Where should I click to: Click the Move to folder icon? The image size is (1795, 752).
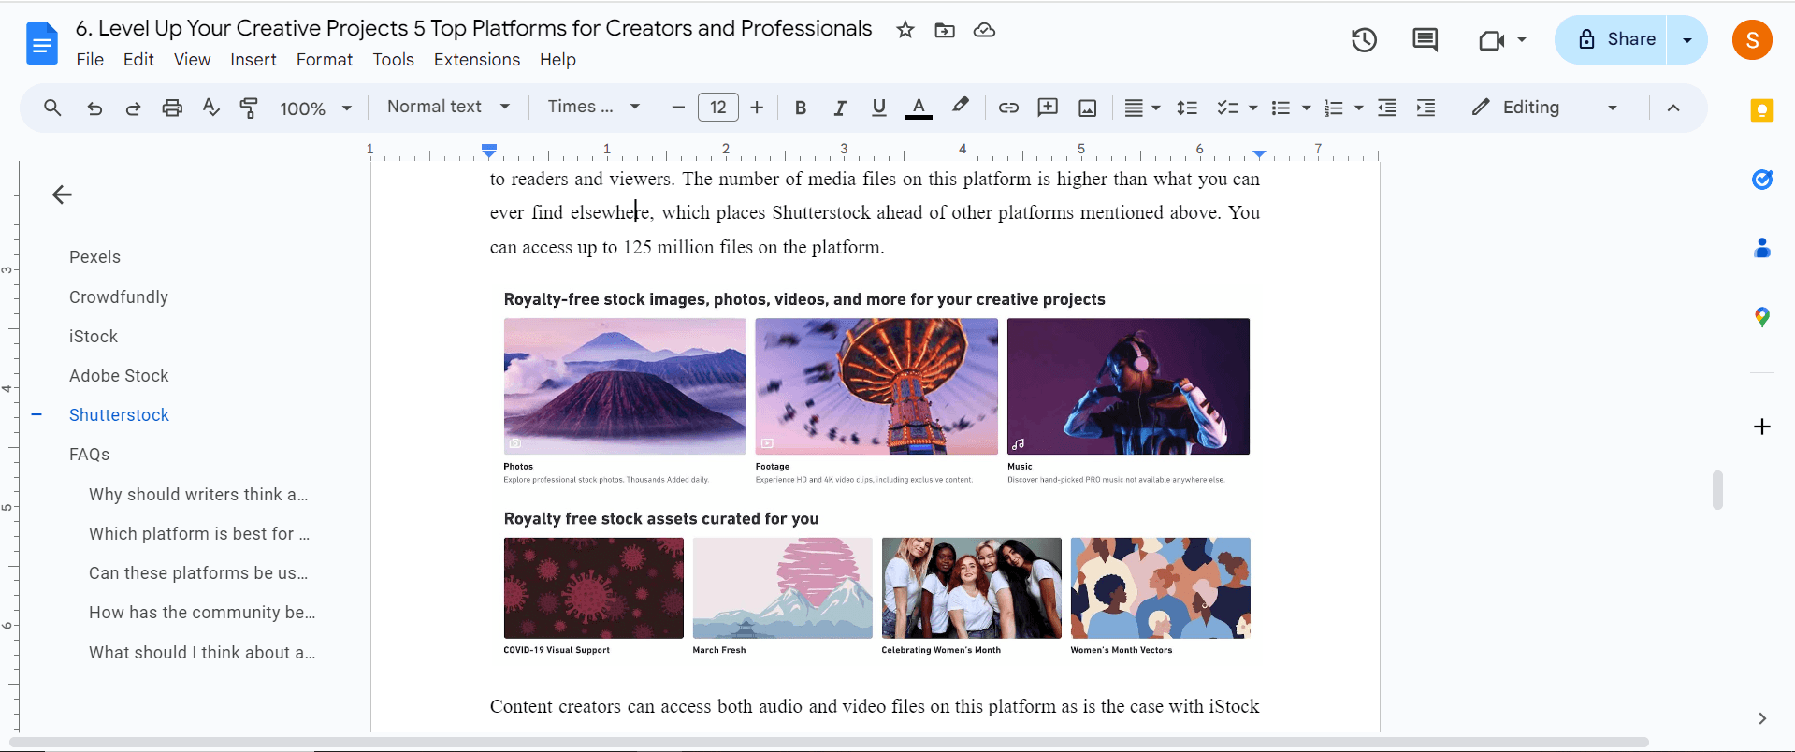945,30
